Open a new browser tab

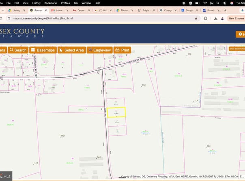(x=225, y=10)
